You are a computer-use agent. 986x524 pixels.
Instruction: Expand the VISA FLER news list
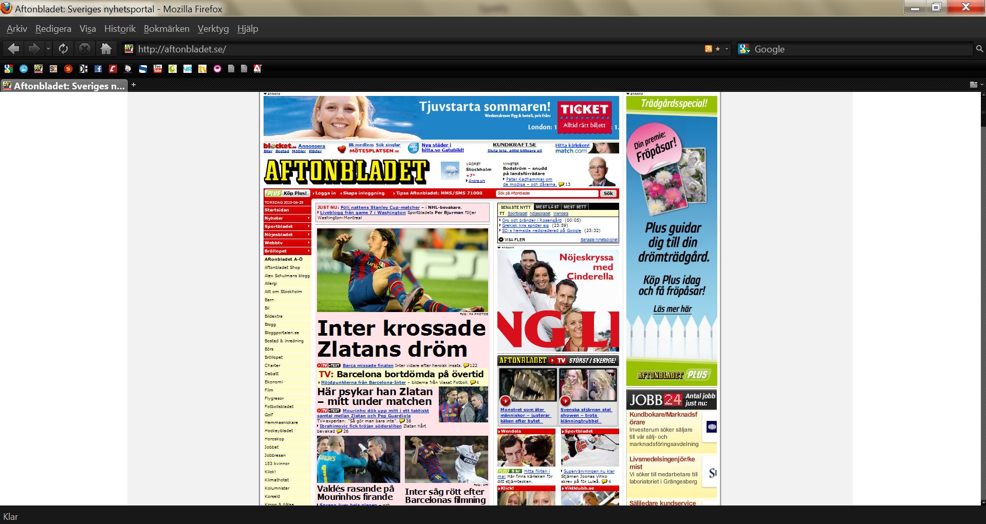(x=512, y=240)
